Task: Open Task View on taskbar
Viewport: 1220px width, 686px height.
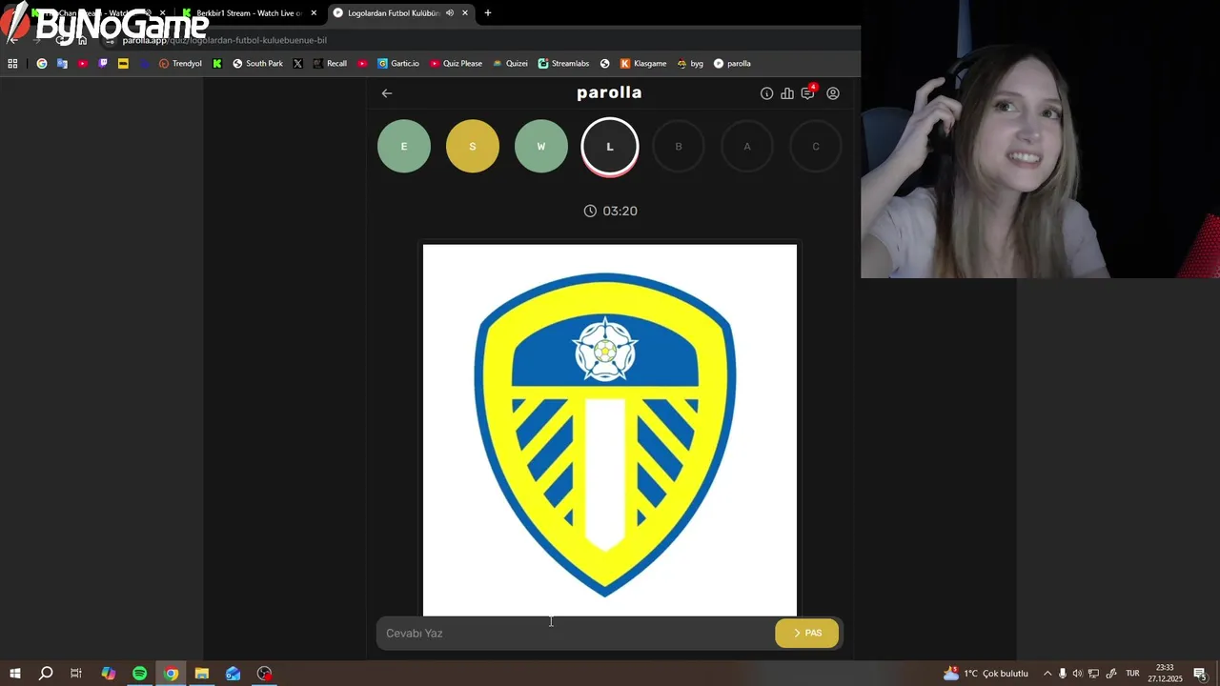Action: (x=76, y=674)
